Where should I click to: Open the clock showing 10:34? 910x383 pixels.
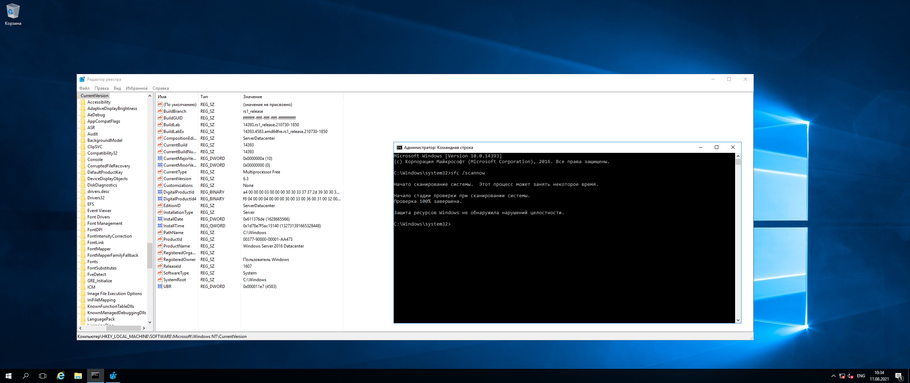coord(879,376)
